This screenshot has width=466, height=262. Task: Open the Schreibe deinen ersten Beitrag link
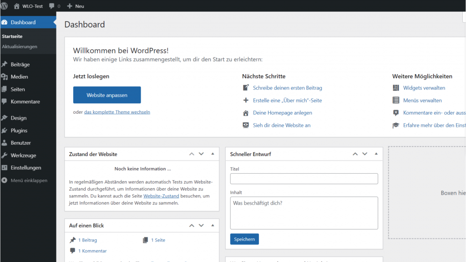(x=287, y=88)
